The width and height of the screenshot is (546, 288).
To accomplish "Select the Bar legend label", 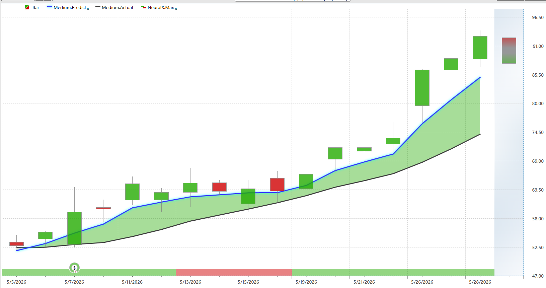I will coord(36,7).
